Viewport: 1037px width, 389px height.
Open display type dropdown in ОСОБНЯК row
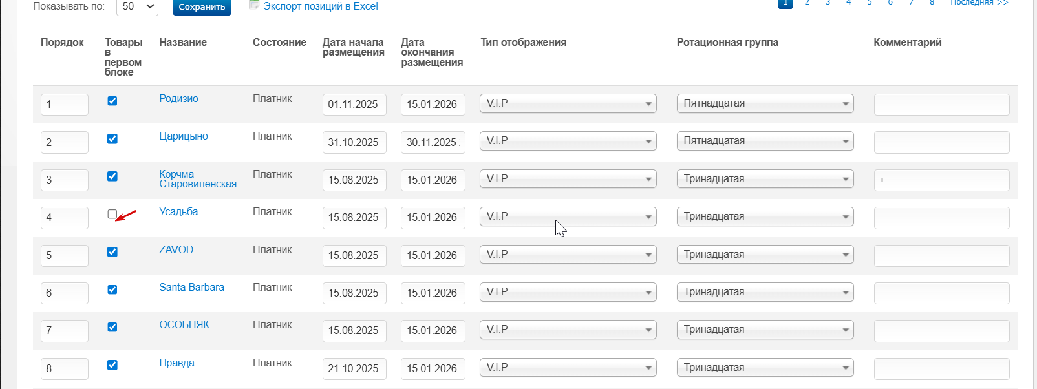pos(568,330)
